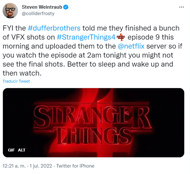Viewport: 190px width, 174px height.
Task: Click the Twitter for iPhone source label
Action: [x=75, y=166]
